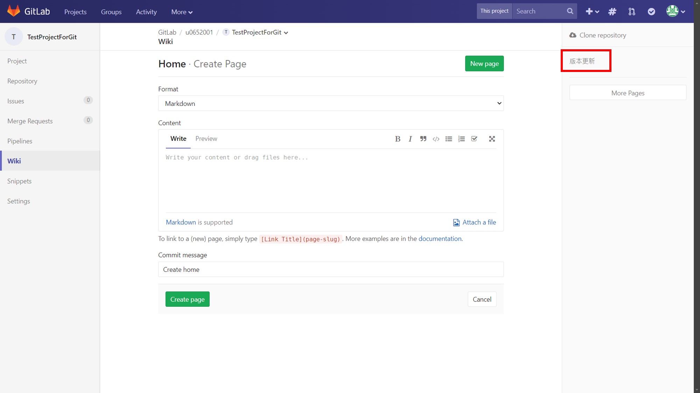
Task: Switch to the Preview tab
Action: [206, 139]
